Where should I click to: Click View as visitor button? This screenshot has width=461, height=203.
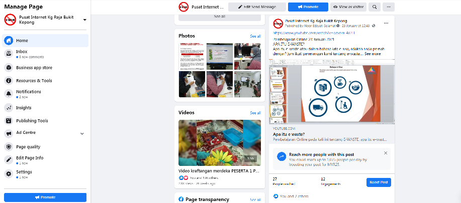coord(348,7)
